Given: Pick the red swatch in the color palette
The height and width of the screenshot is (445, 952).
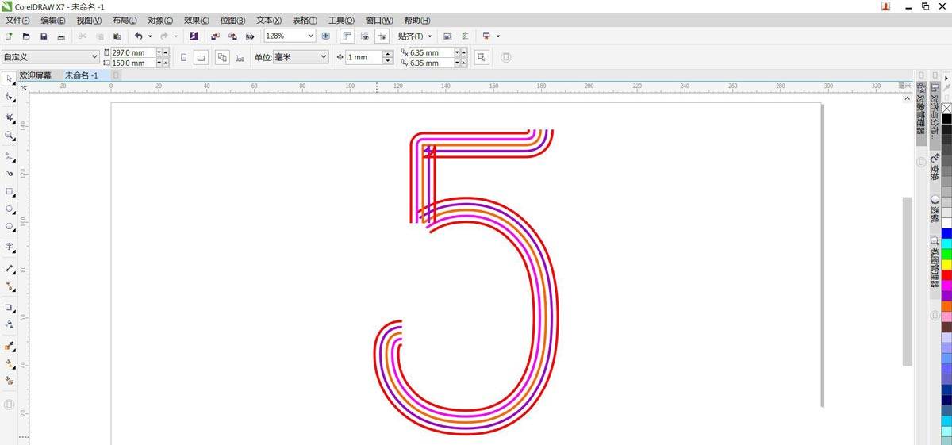Looking at the screenshot, I should pos(946,274).
